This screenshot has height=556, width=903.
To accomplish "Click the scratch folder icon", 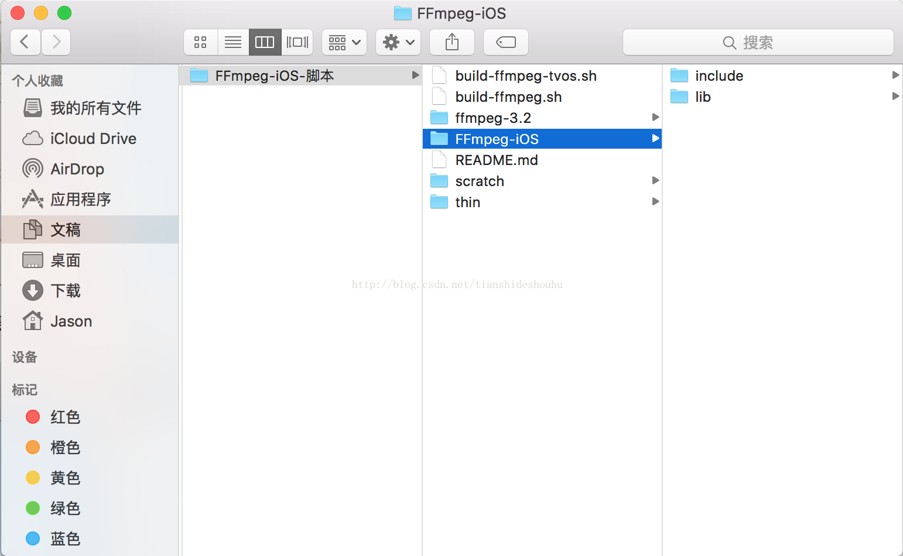I will point(439,181).
